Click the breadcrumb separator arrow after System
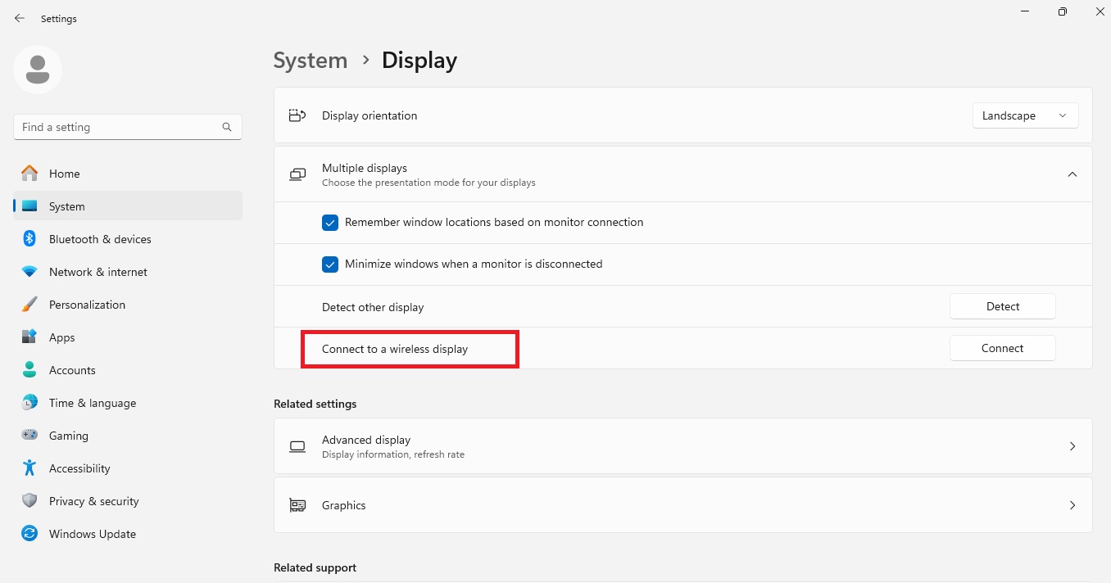 tap(365, 60)
